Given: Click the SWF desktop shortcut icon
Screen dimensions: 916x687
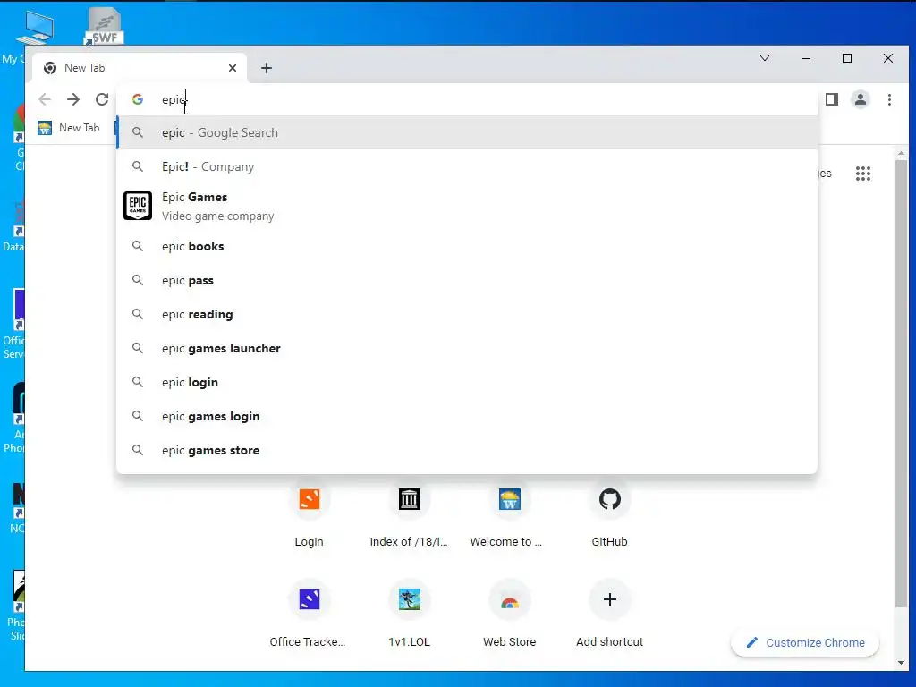Looking at the screenshot, I should click(x=104, y=26).
